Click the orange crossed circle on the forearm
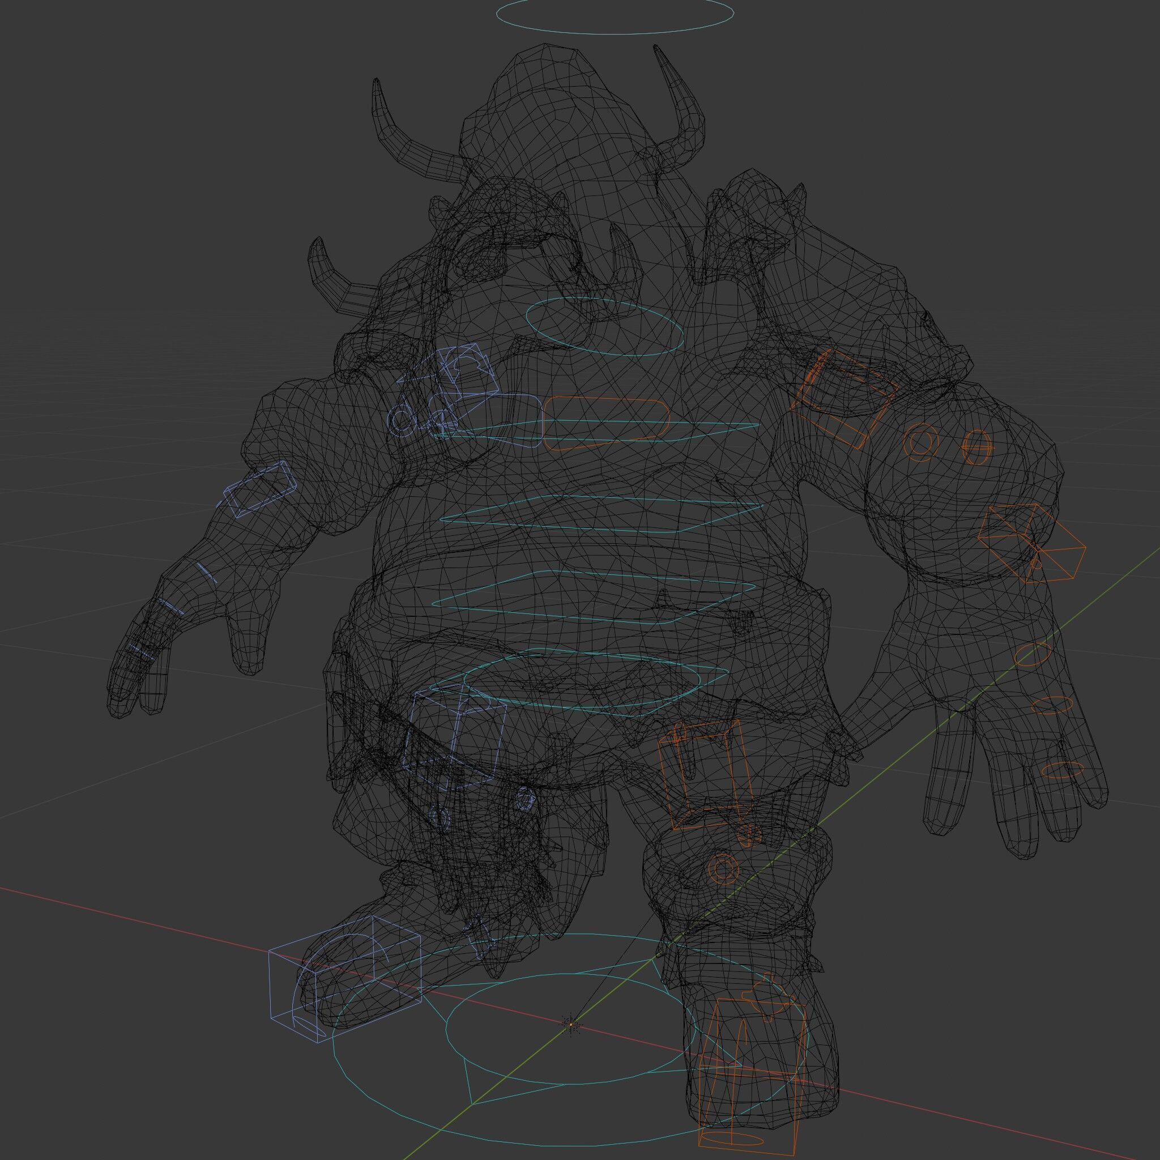 click(x=978, y=448)
